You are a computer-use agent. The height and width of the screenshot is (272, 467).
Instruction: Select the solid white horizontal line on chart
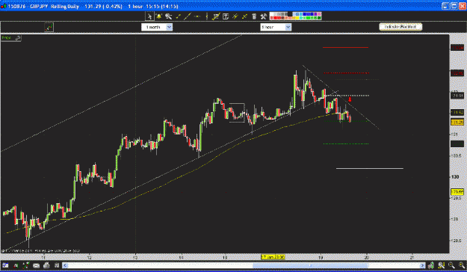pos(370,169)
